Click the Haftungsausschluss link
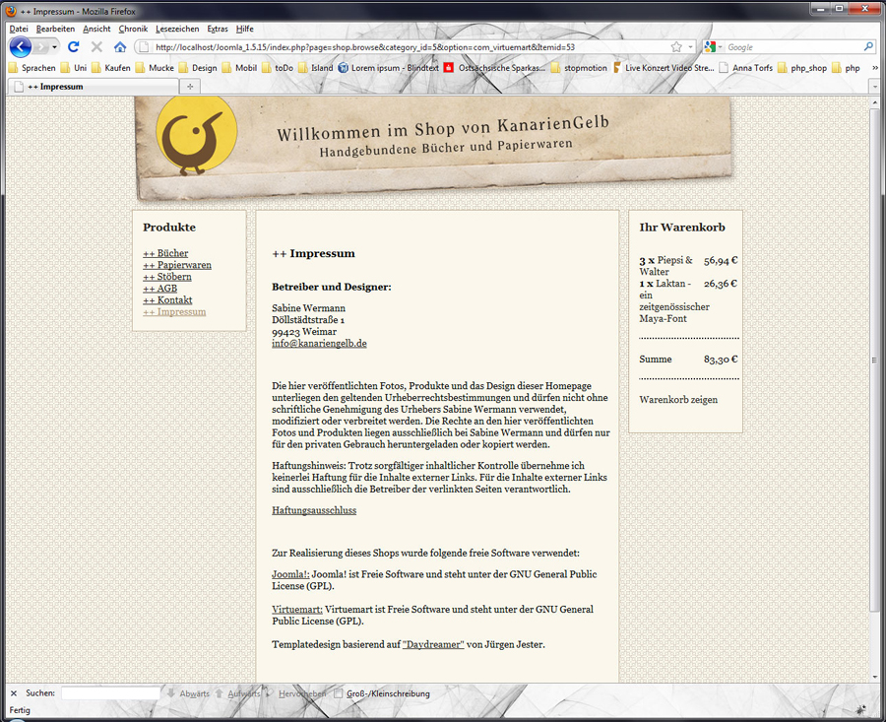The image size is (886, 722). click(x=314, y=510)
